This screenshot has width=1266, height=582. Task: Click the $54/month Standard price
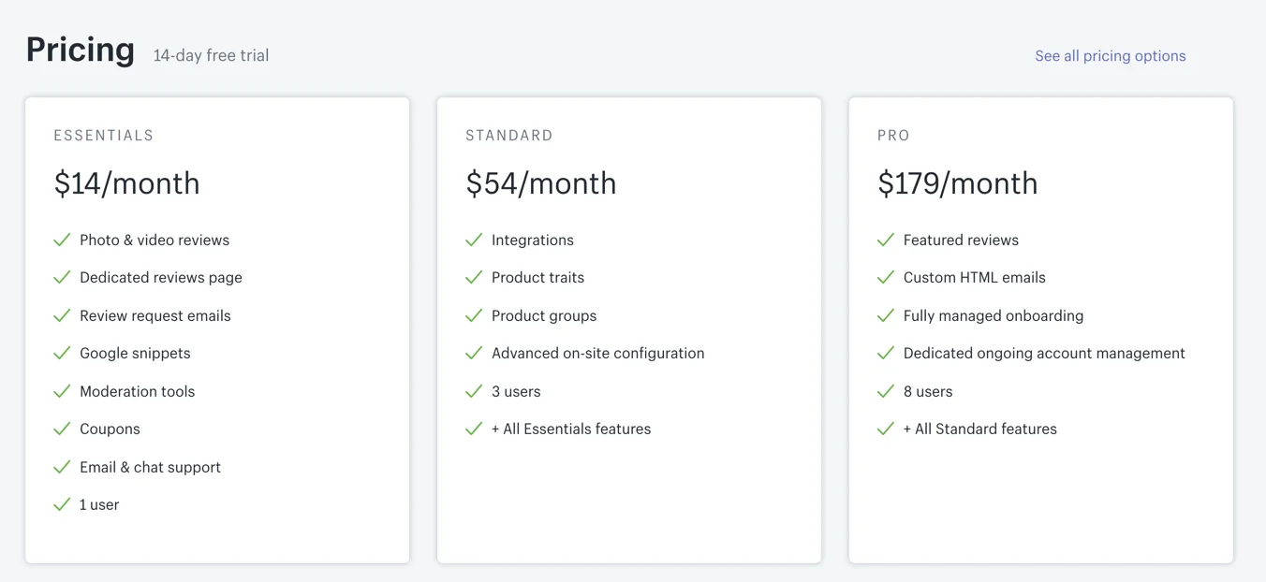click(540, 183)
